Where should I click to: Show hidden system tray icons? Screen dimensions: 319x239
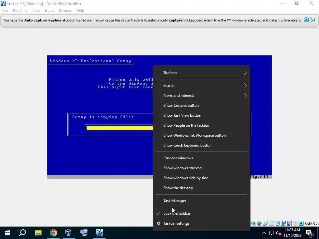[x=264, y=233]
